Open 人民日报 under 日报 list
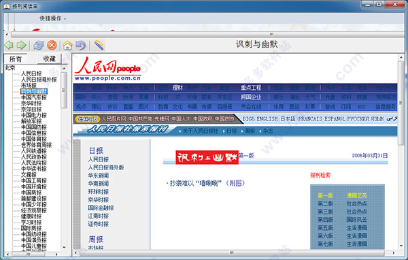This screenshot has width=408, height=260. tap(99, 159)
